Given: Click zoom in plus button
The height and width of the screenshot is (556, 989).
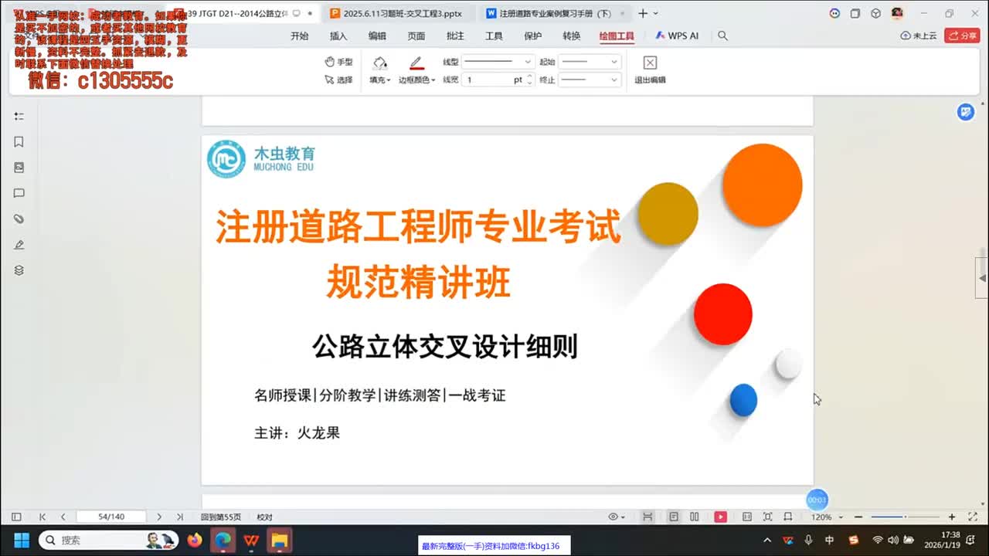Looking at the screenshot, I should (952, 517).
